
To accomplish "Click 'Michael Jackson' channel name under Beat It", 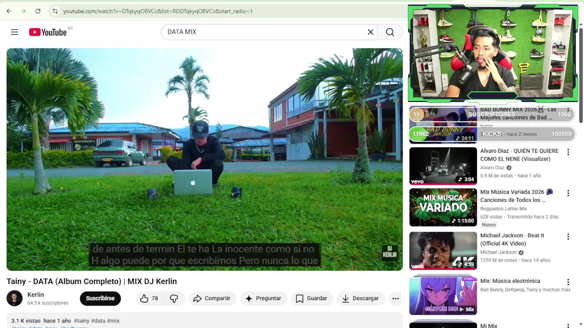I will [x=498, y=252].
